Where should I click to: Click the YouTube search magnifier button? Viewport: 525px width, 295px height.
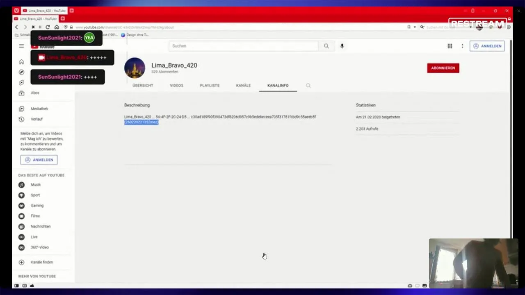[326, 46]
